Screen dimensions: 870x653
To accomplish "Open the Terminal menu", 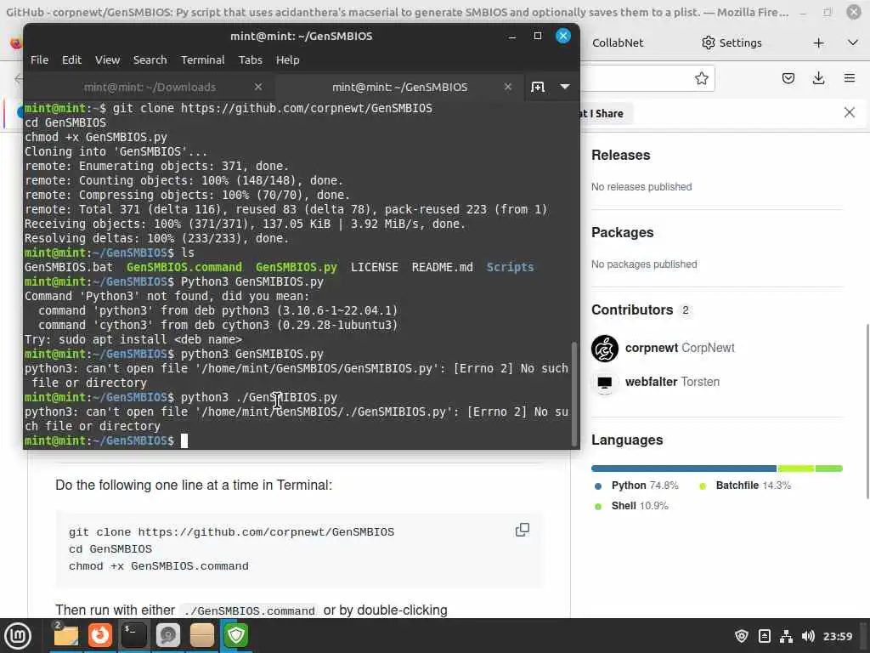I will pyautogui.click(x=202, y=60).
